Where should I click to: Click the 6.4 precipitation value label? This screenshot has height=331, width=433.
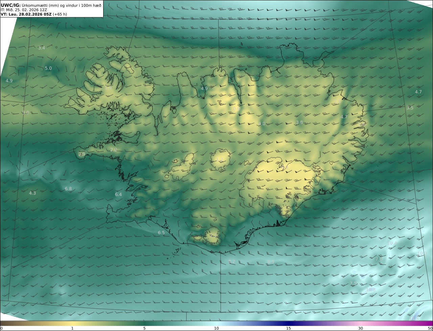click(118, 195)
